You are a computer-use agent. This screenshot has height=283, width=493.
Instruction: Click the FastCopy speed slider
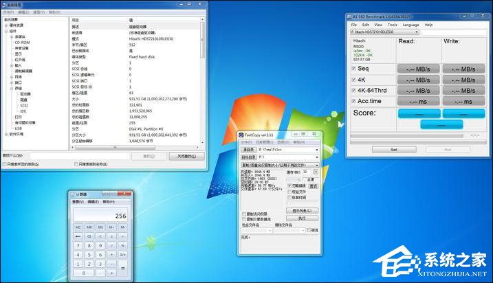(x=293, y=179)
